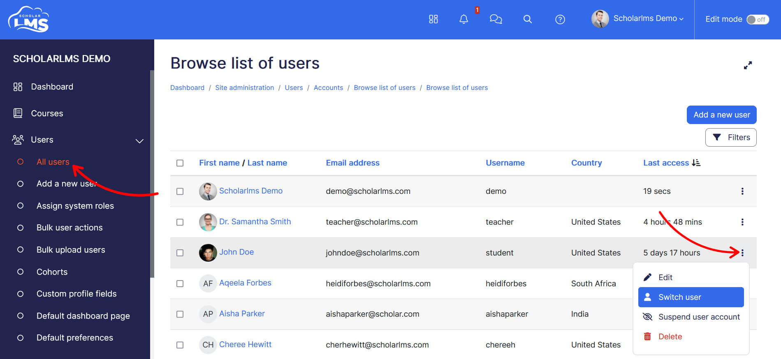Open the help question mark icon
The height and width of the screenshot is (359, 781).
point(560,19)
